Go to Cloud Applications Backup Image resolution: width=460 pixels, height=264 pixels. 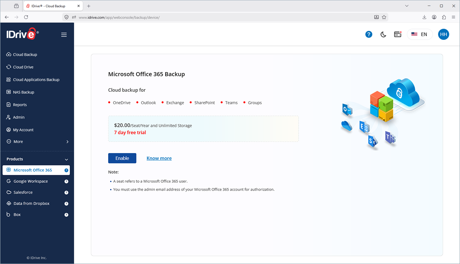[37, 80]
